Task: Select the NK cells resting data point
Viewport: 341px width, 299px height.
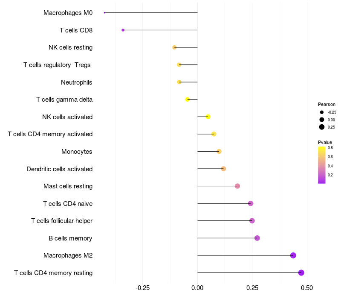Action: [174, 47]
